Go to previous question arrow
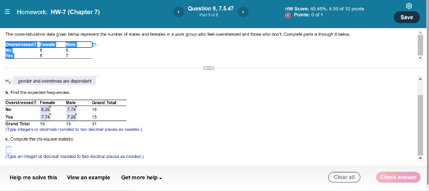429x191 pixels. point(178,12)
